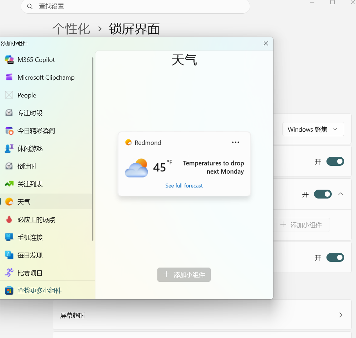Image resolution: width=356 pixels, height=338 pixels.
Task: Click 添加小组件 button in Settings window
Action: coord(301,225)
